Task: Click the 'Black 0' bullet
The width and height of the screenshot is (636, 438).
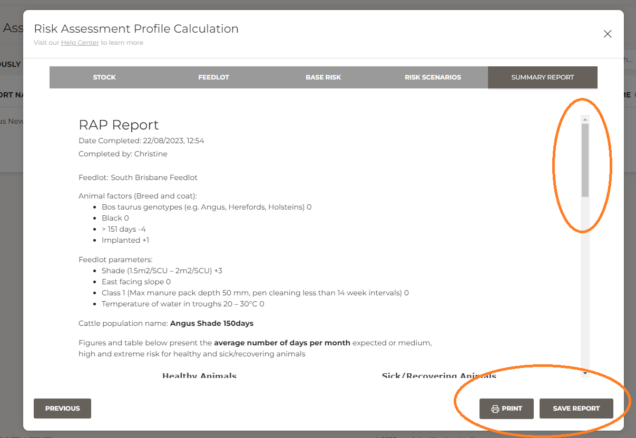Action: [x=115, y=218]
